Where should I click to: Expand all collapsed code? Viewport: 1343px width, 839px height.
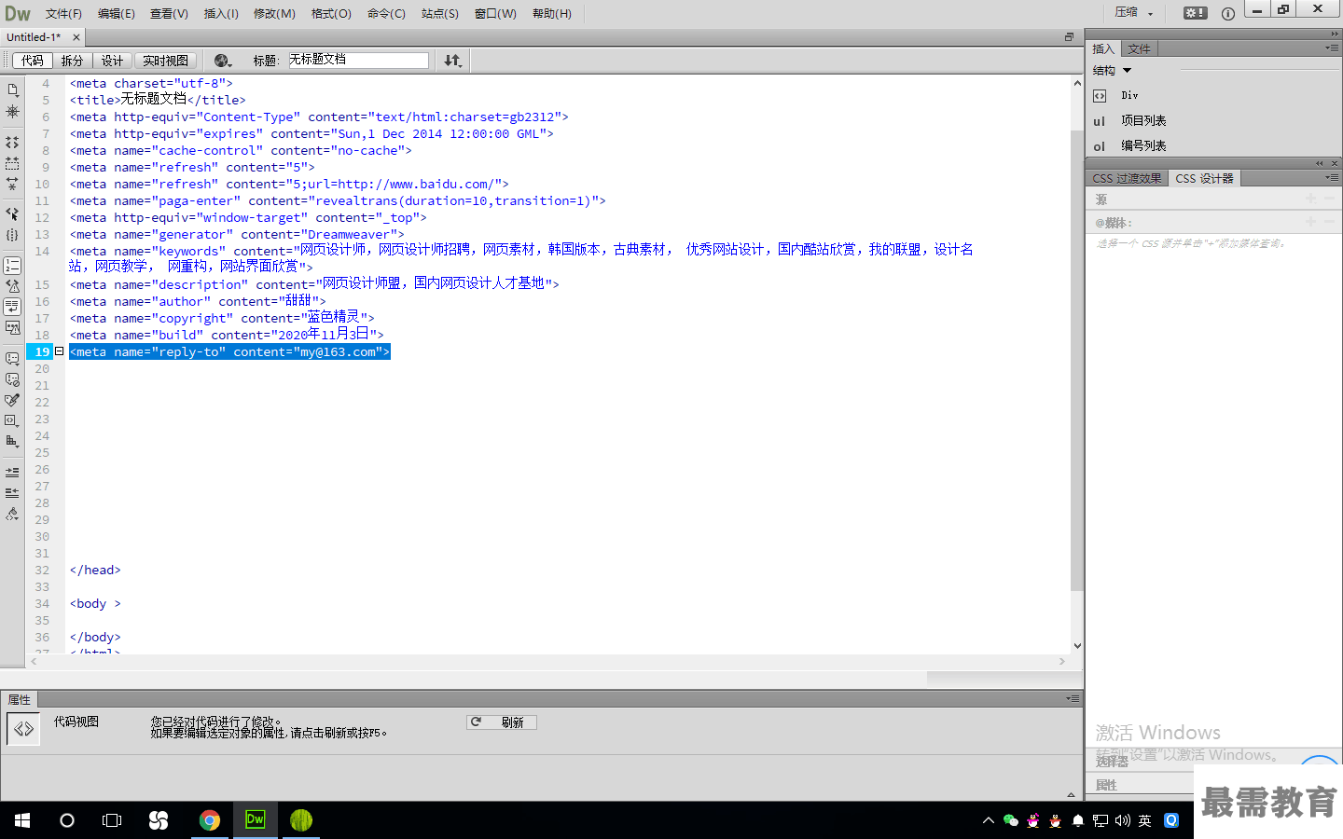12,184
